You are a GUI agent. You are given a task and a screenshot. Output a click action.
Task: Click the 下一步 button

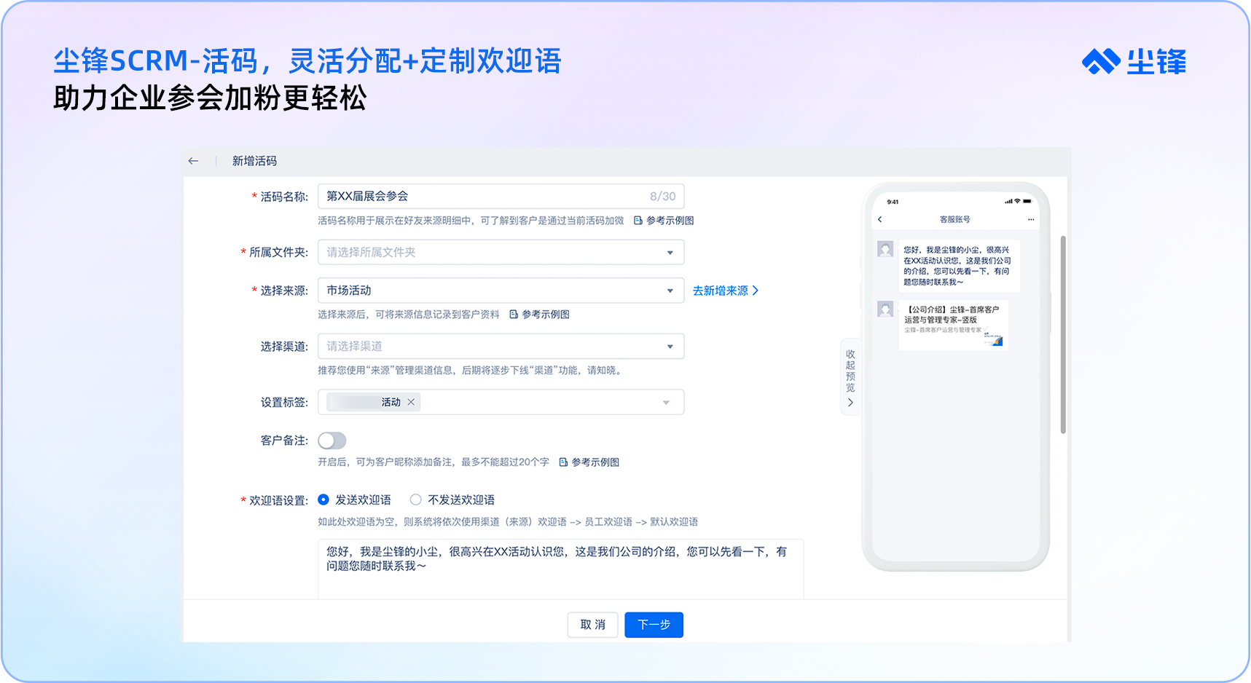coord(654,625)
